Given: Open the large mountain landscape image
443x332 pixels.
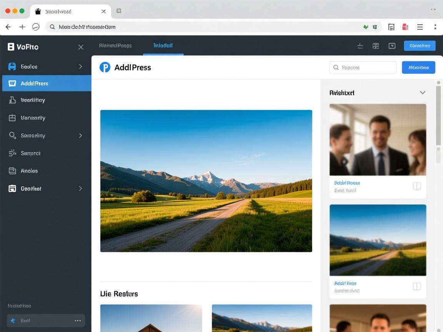Looking at the screenshot, I should tap(206, 181).
